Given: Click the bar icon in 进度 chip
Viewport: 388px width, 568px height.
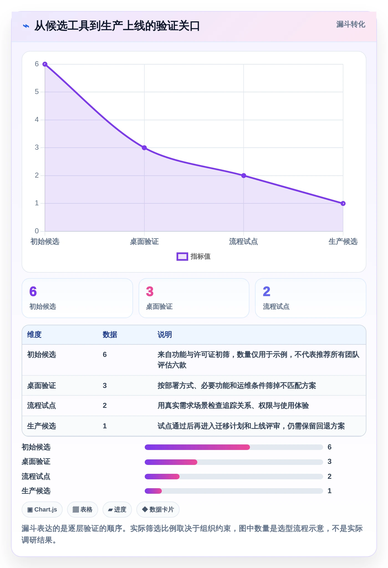Looking at the screenshot, I should 110,510.
